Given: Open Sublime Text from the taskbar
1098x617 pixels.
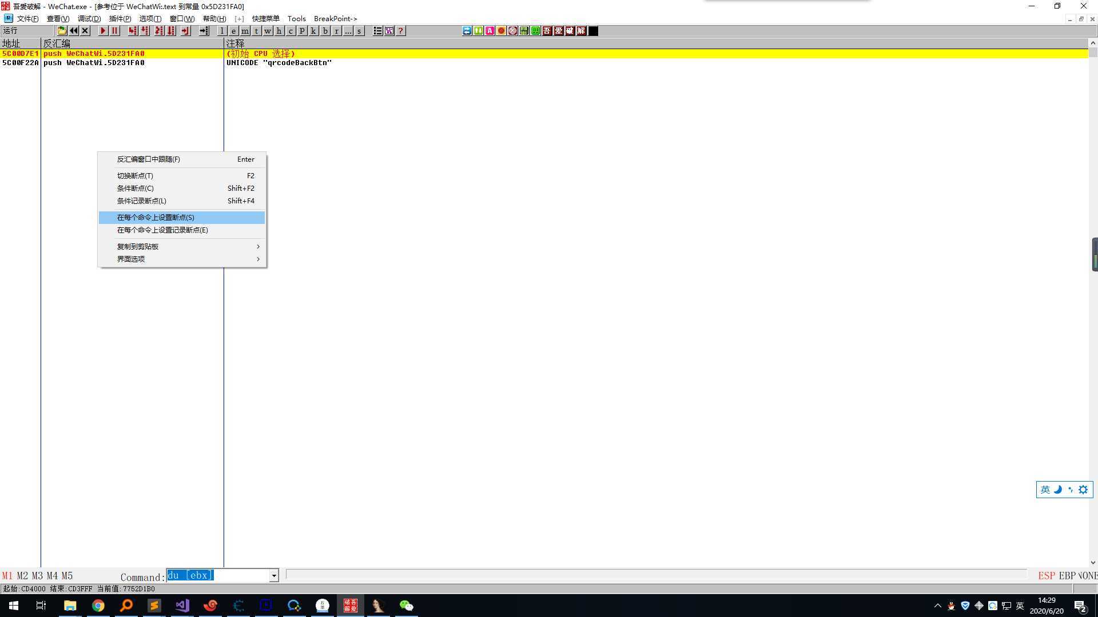Looking at the screenshot, I should click(154, 606).
